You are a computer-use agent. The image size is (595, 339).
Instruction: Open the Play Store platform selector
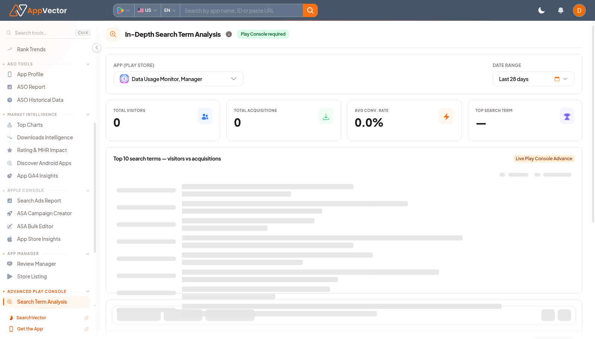124,10
